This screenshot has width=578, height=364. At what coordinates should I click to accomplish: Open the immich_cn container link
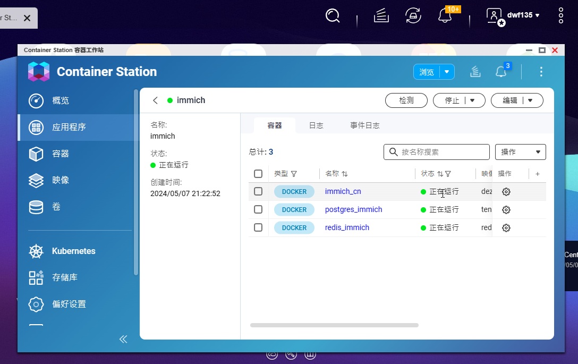pos(343,191)
